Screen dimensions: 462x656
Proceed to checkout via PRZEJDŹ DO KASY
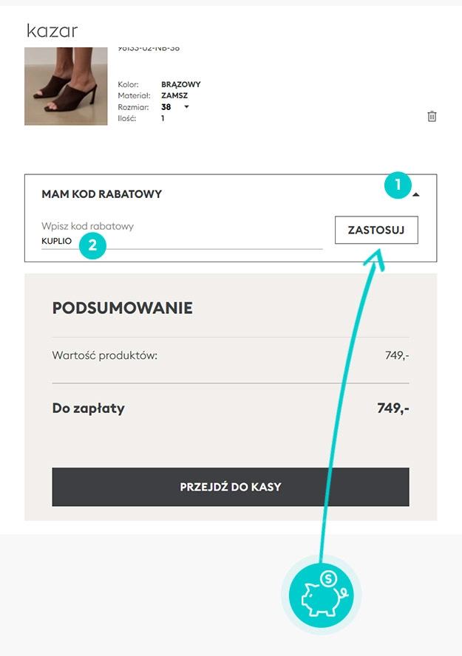point(230,486)
